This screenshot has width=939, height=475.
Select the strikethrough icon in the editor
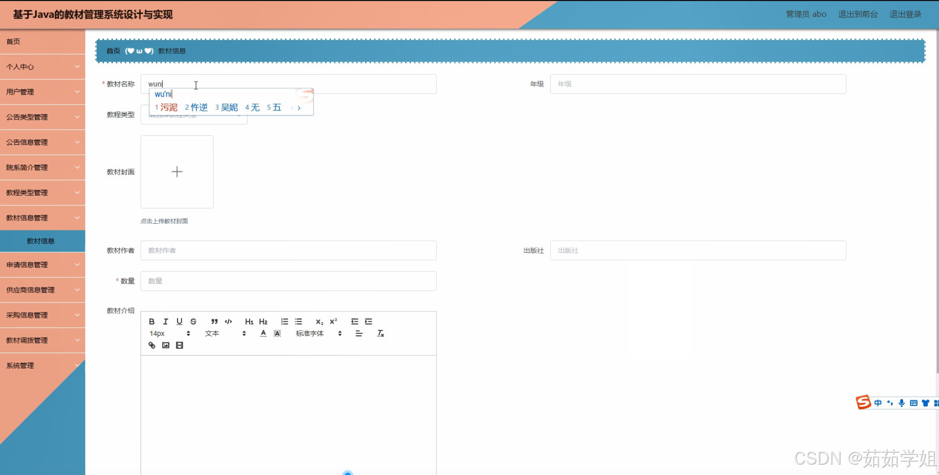pos(193,321)
